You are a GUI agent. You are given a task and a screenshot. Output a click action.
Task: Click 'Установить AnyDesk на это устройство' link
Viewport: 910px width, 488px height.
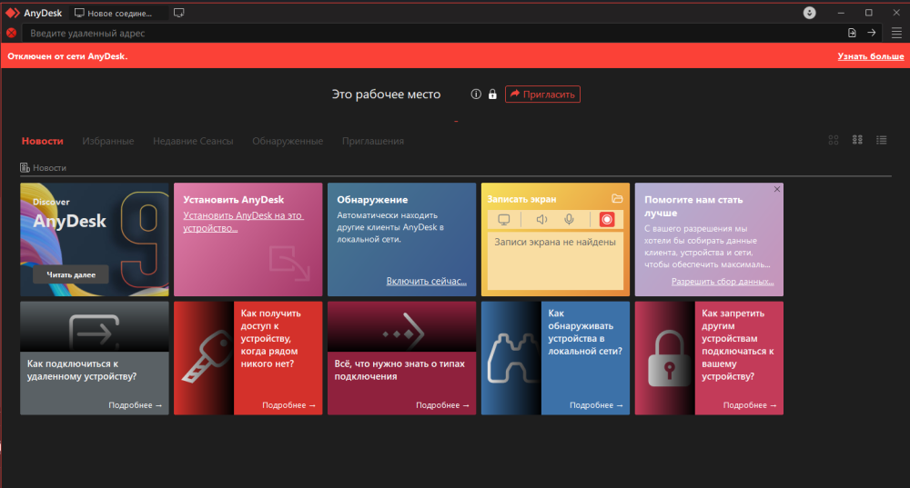(x=243, y=222)
